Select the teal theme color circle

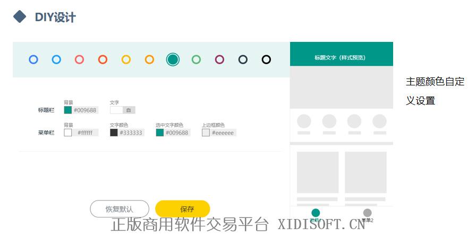point(173,59)
